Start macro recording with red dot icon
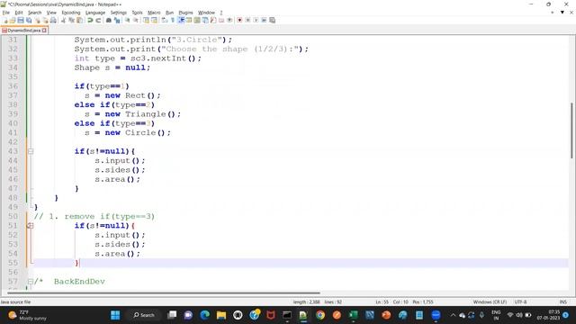This screenshot has height=324, width=576. pos(239,20)
